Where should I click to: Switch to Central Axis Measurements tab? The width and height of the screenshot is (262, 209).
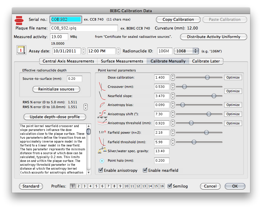[x=68, y=61]
